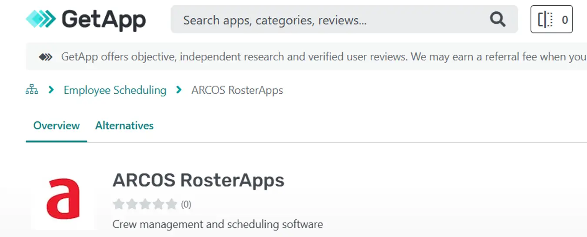Click the ARCOS red logo thumbnail
The image size is (587, 237).
tap(63, 198)
